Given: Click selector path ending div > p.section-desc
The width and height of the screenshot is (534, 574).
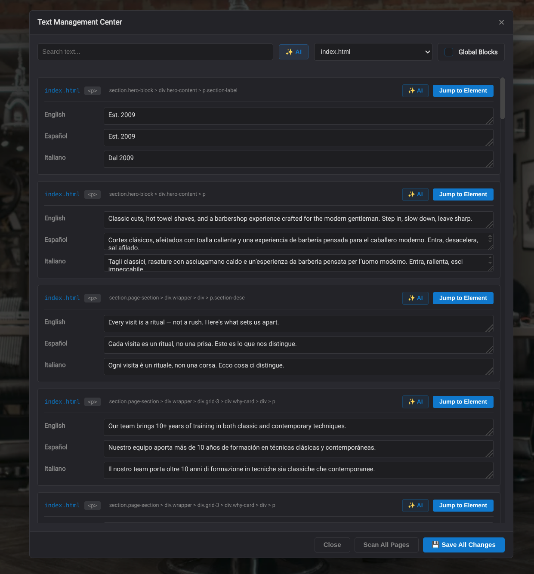Looking at the screenshot, I should tap(177, 298).
